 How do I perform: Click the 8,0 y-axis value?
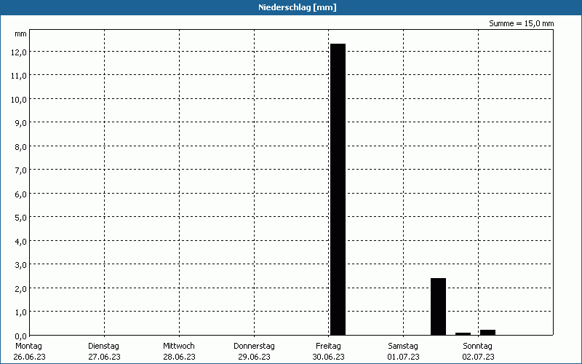(x=20, y=147)
